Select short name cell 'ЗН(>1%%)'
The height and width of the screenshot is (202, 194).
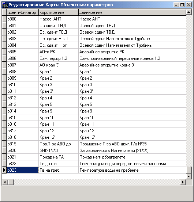click(59, 150)
